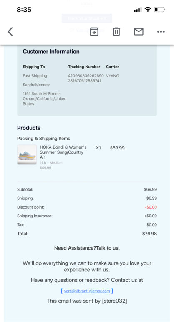Tap the 1151 South M Street address

coord(45,99)
